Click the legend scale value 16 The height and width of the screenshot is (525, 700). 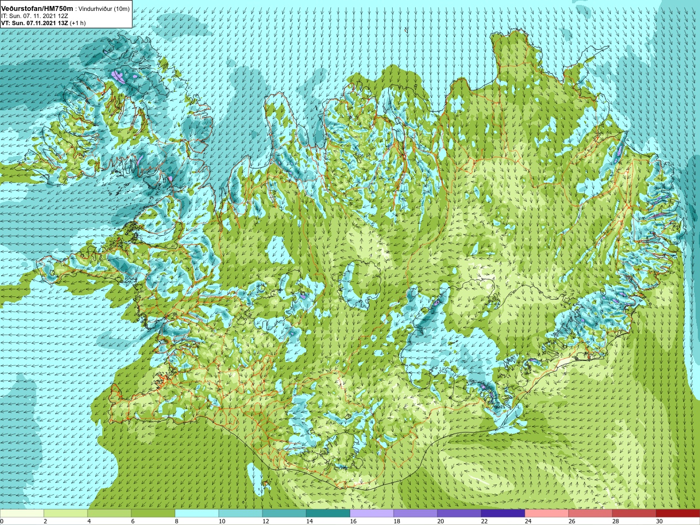[353, 521]
